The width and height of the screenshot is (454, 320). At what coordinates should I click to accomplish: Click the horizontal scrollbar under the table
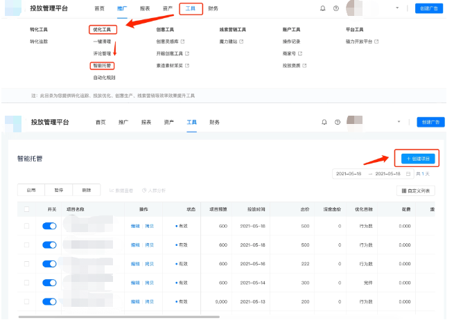coord(119,317)
